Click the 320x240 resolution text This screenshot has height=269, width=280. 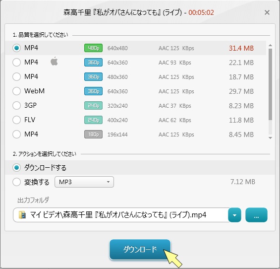click(x=117, y=106)
